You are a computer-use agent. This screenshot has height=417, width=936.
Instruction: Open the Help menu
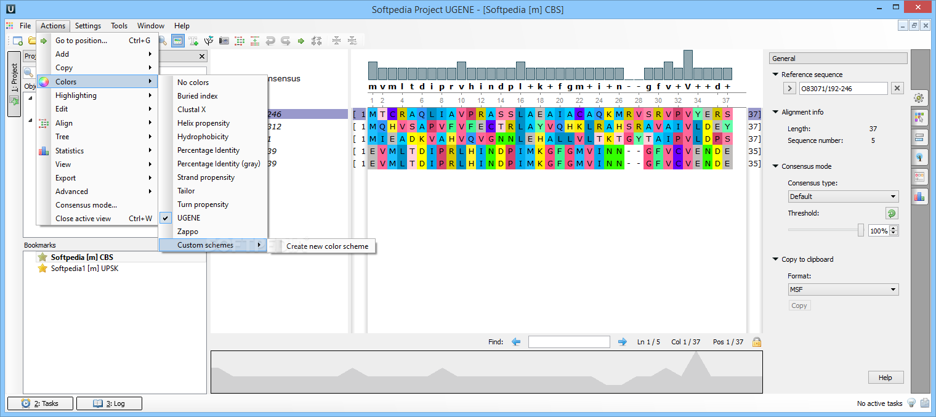pos(182,26)
